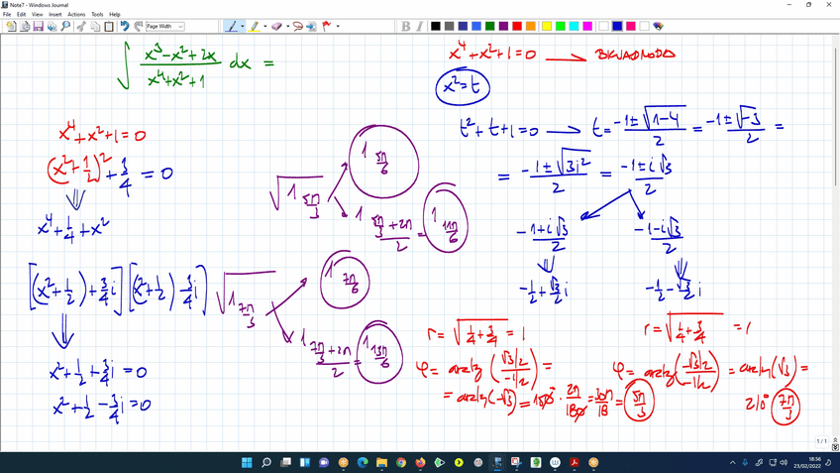Click the recent notes toolbar icon
840x473 pixels.
click(x=25, y=26)
